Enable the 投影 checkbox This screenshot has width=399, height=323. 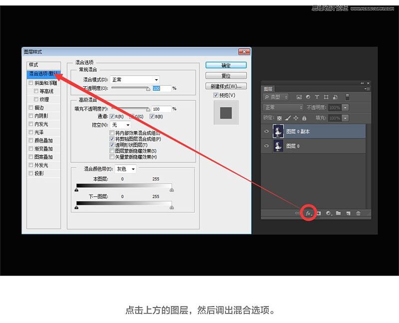(31, 173)
